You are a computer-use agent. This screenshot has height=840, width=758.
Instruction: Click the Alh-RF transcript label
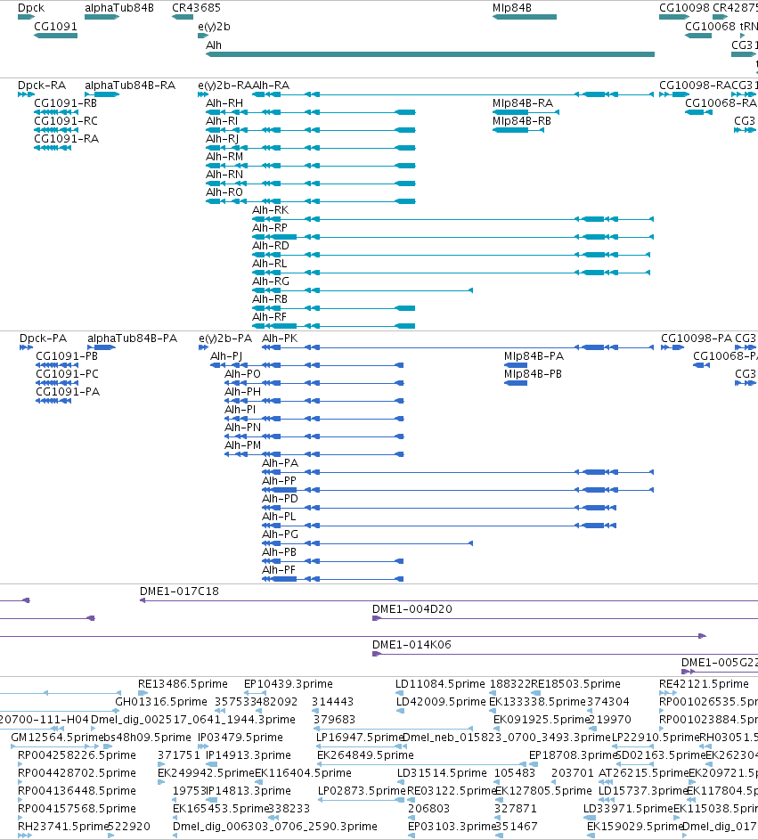pos(270,317)
